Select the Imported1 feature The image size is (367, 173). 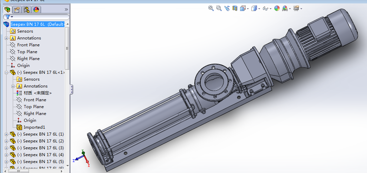pyautogui.click(x=34, y=127)
